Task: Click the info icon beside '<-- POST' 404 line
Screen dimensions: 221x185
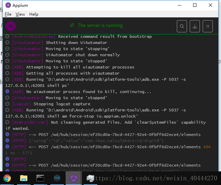Action: [7, 147]
